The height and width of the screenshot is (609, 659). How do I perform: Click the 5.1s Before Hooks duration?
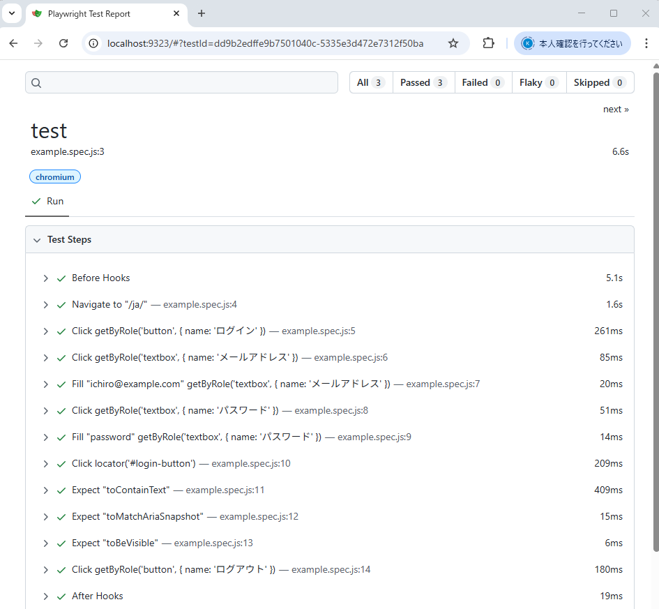[614, 278]
